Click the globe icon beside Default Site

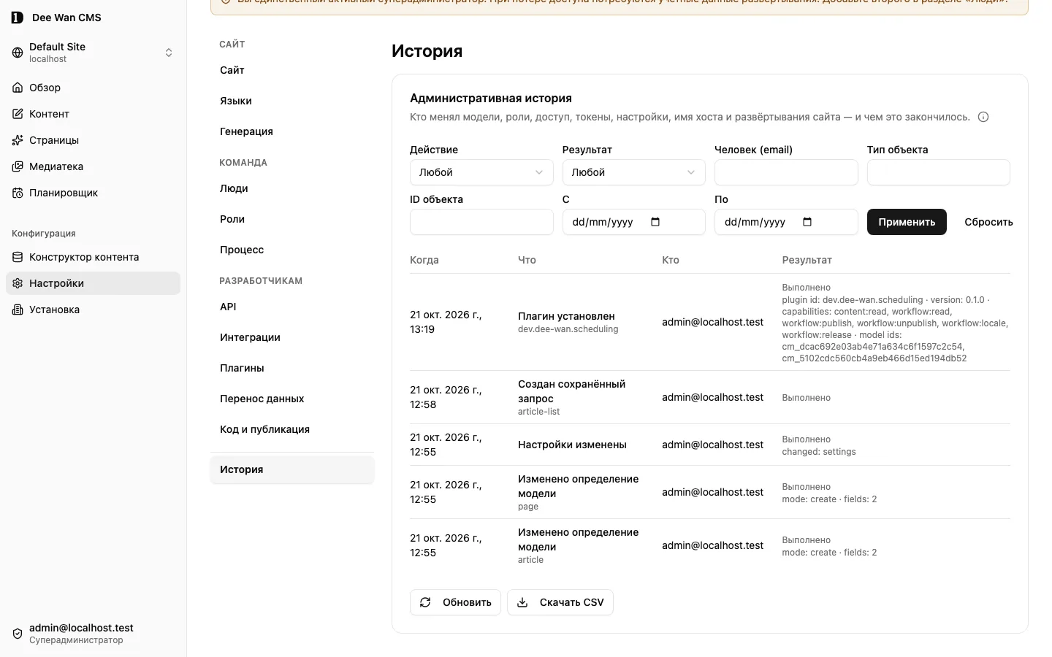[x=18, y=53]
